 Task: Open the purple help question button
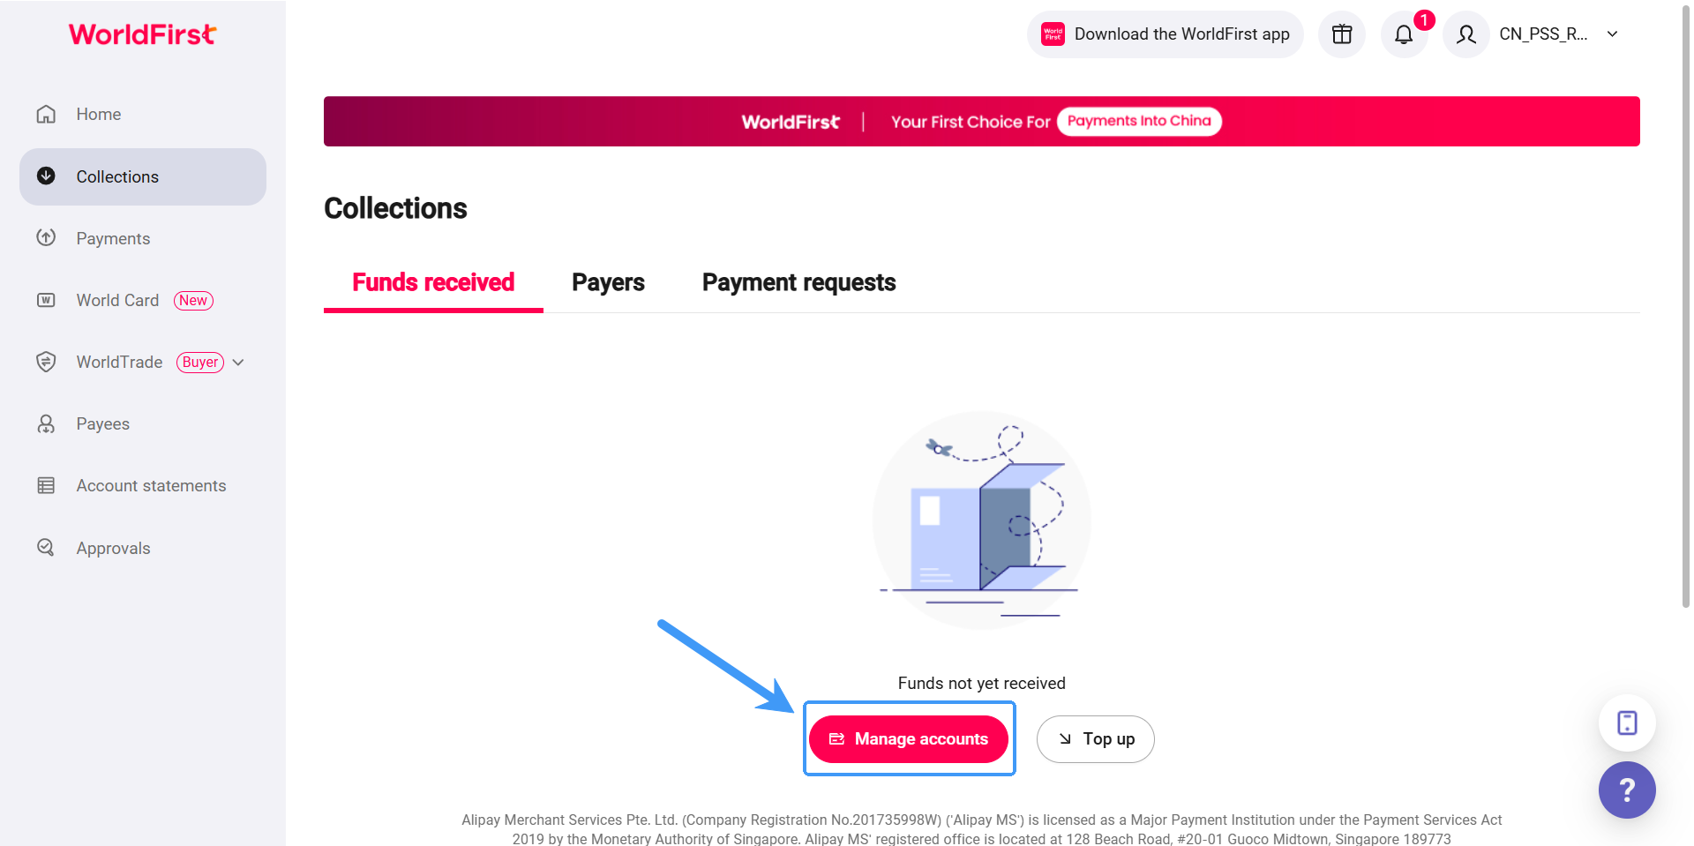click(x=1627, y=790)
